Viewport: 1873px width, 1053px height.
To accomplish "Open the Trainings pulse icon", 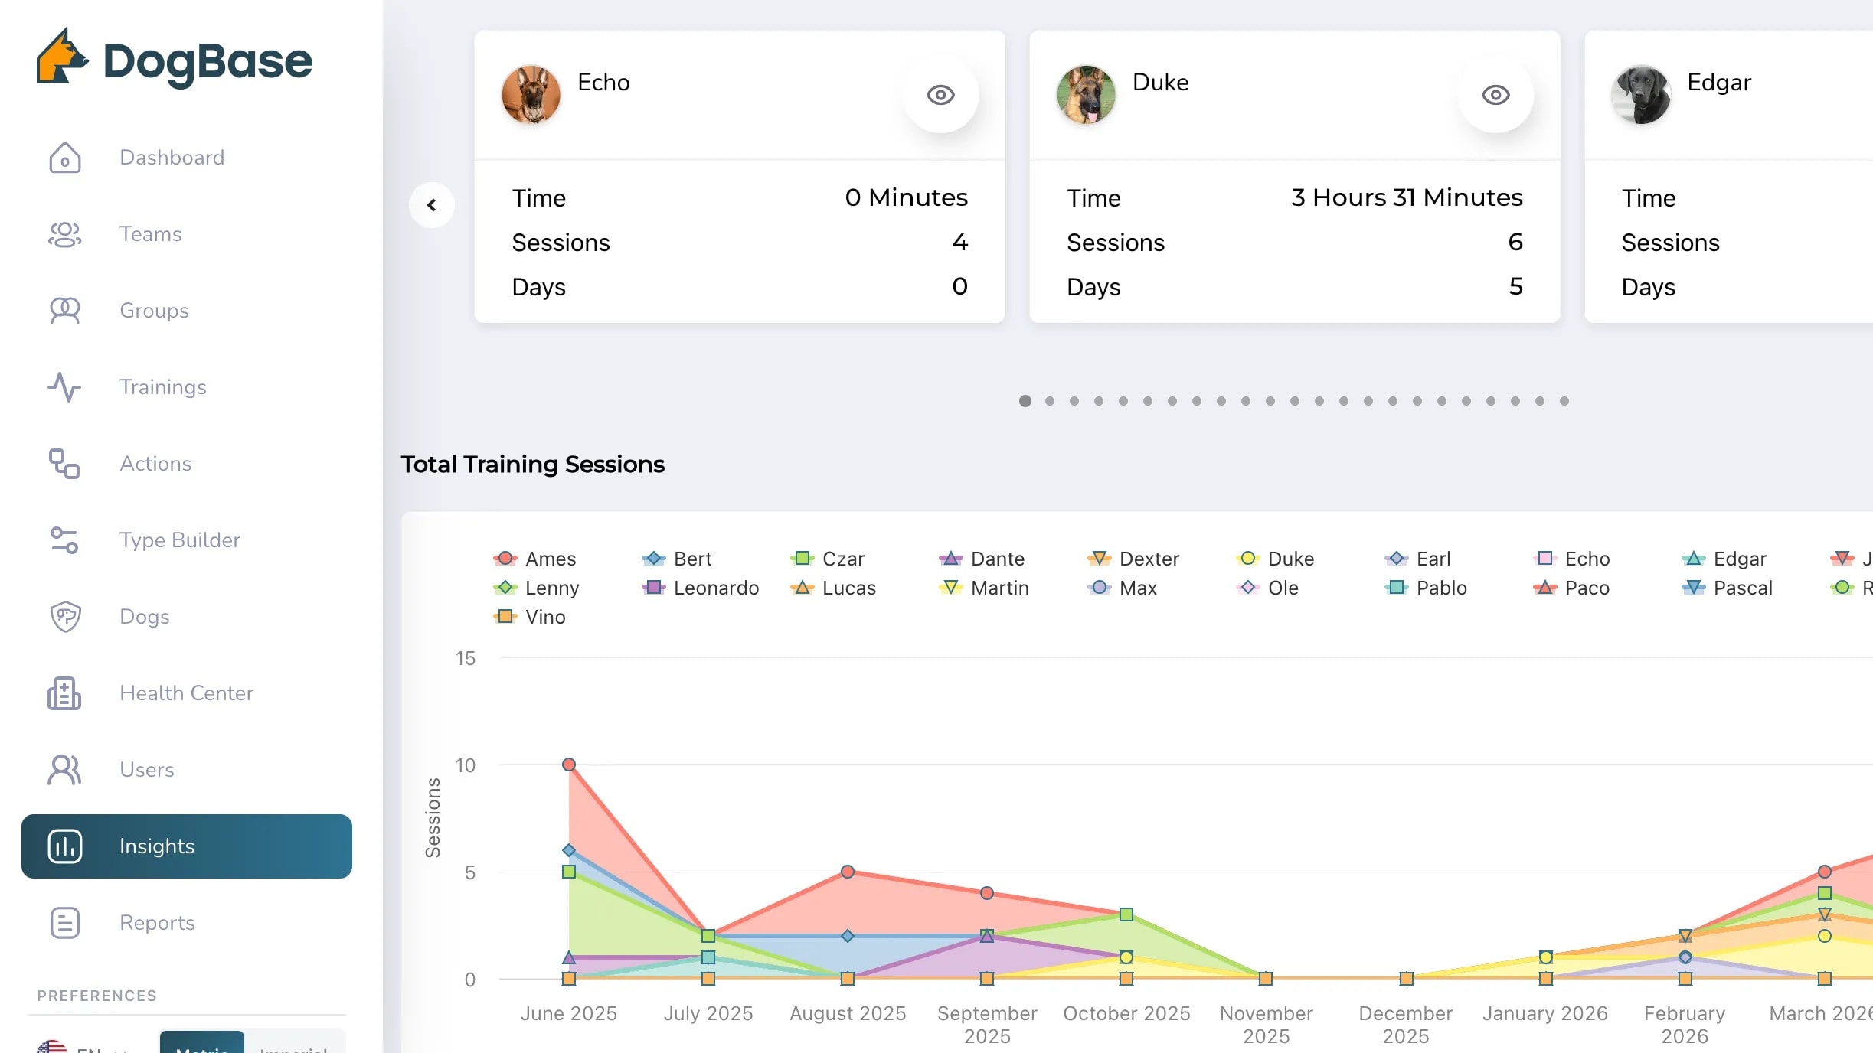I will pyautogui.click(x=65, y=387).
